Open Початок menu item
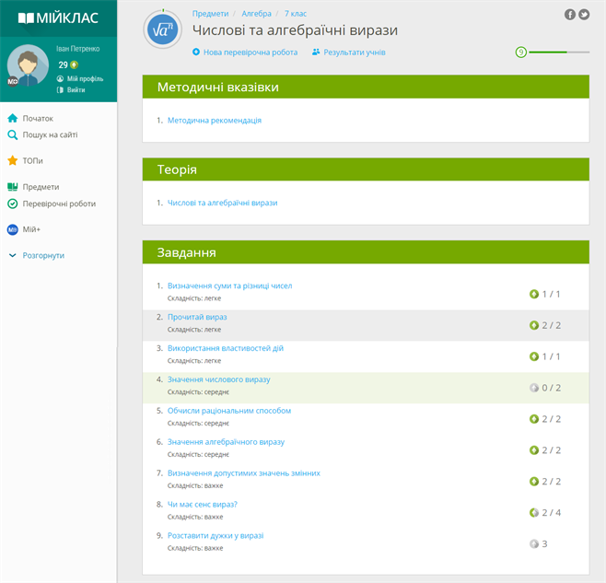Image resolution: width=606 pixels, height=583 pixels. (38, 119)
